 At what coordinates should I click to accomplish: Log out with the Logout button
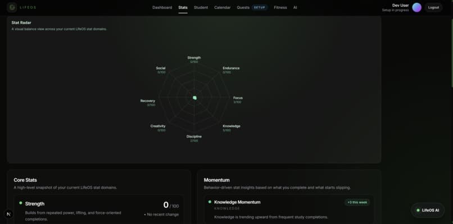(433, 7)
